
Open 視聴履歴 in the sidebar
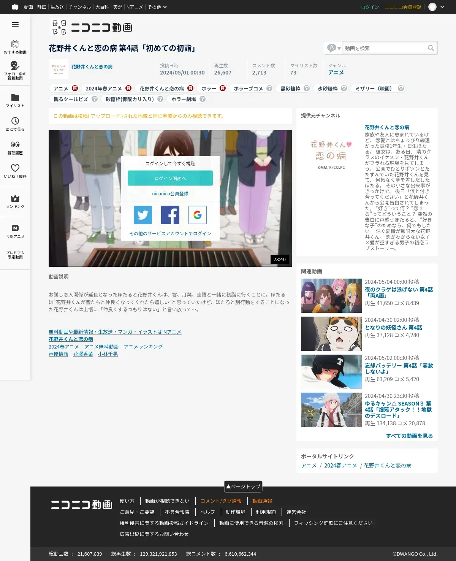point(15,147)
